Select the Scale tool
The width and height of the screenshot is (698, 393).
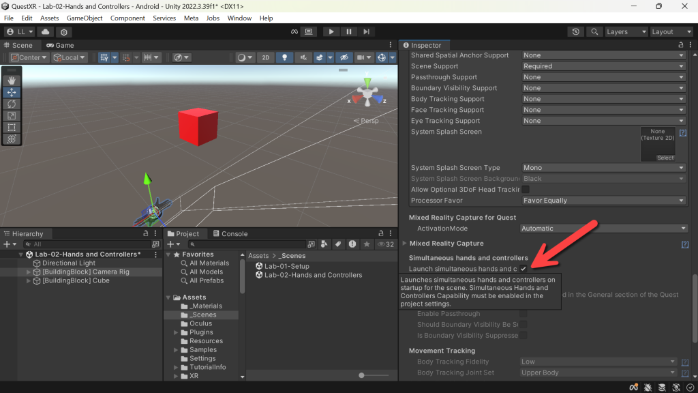(12, 116)
